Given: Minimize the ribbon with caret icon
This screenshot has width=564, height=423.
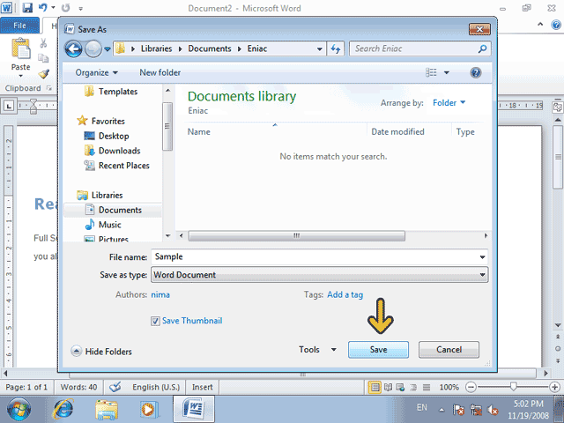Looking at the screenshot, I should click(x=540, y=25).
